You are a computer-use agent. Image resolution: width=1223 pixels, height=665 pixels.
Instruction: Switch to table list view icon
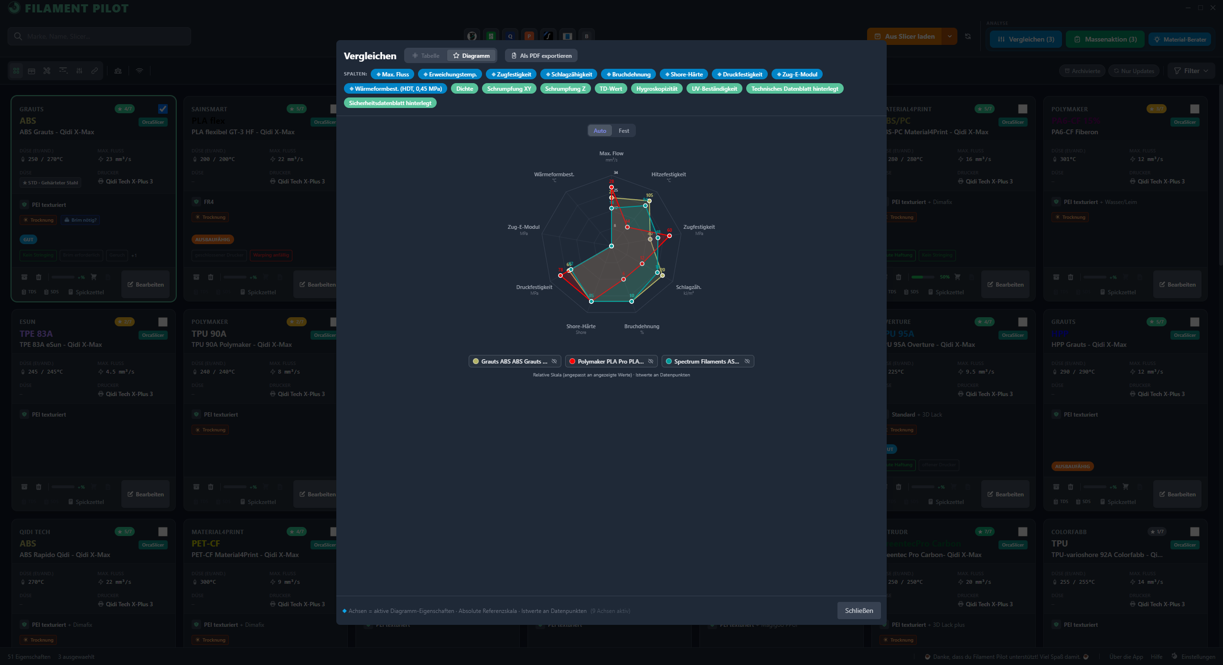pos(32,71)
